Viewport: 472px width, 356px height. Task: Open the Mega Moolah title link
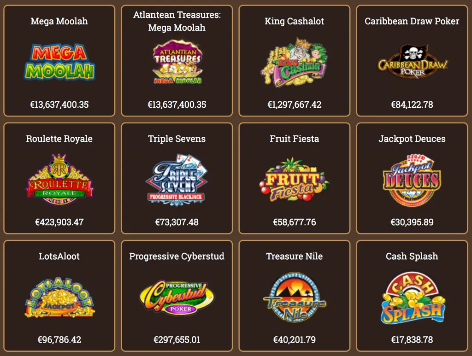(x=59, y=21)
